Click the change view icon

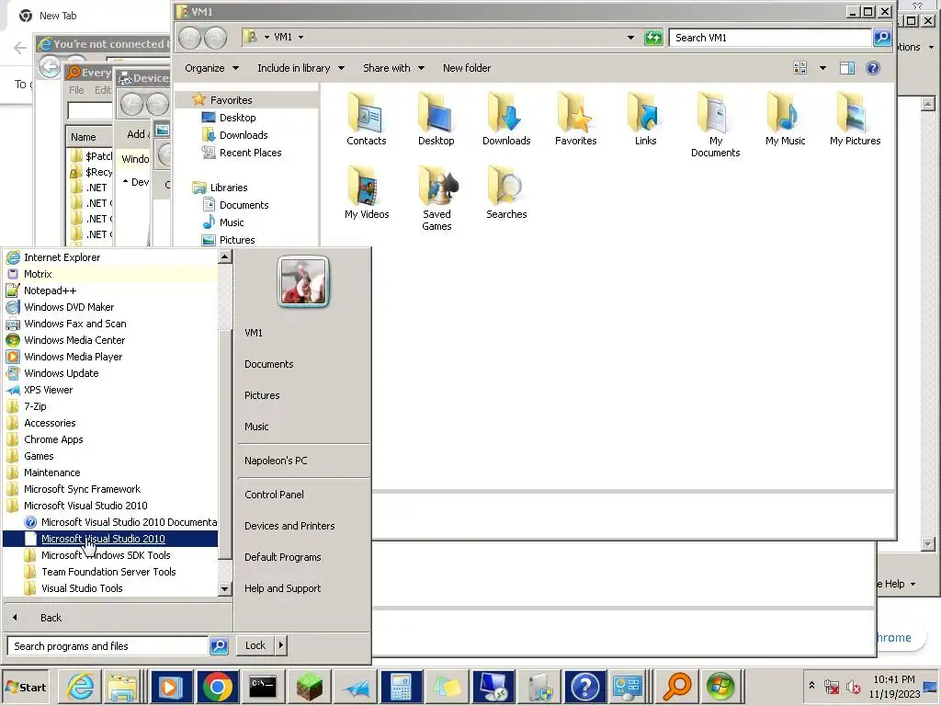(800, 68)
